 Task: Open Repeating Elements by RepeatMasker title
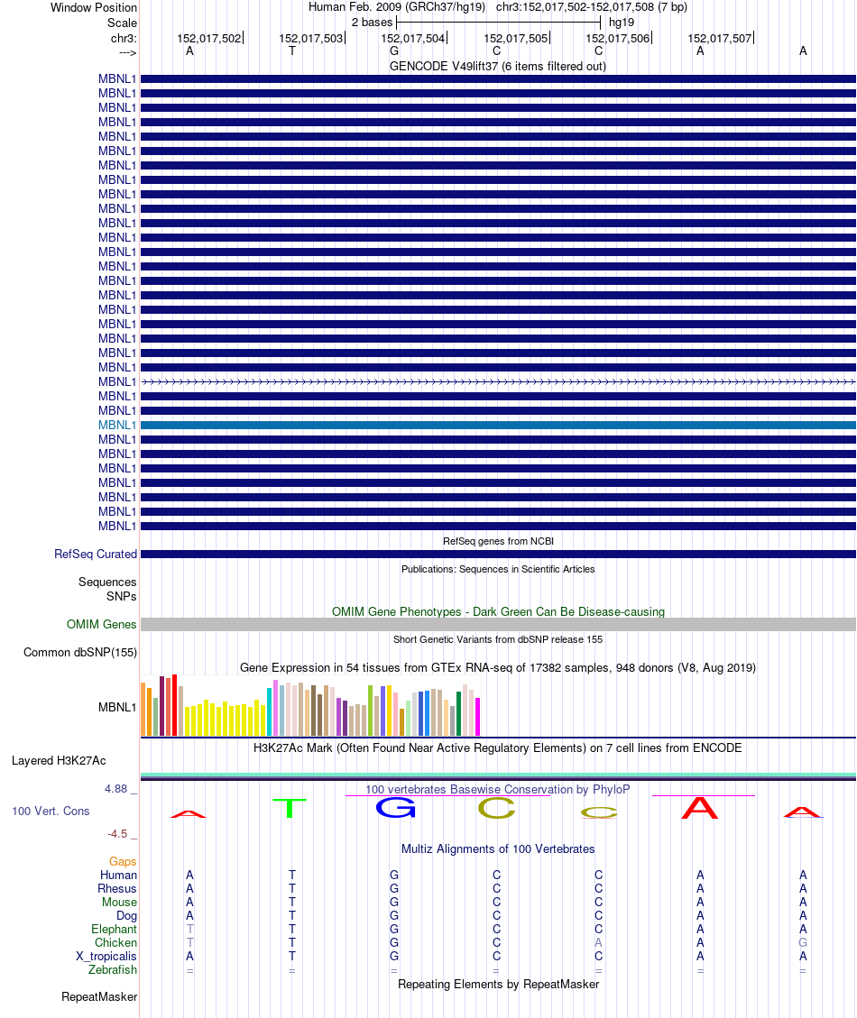(x=498, y=985)
